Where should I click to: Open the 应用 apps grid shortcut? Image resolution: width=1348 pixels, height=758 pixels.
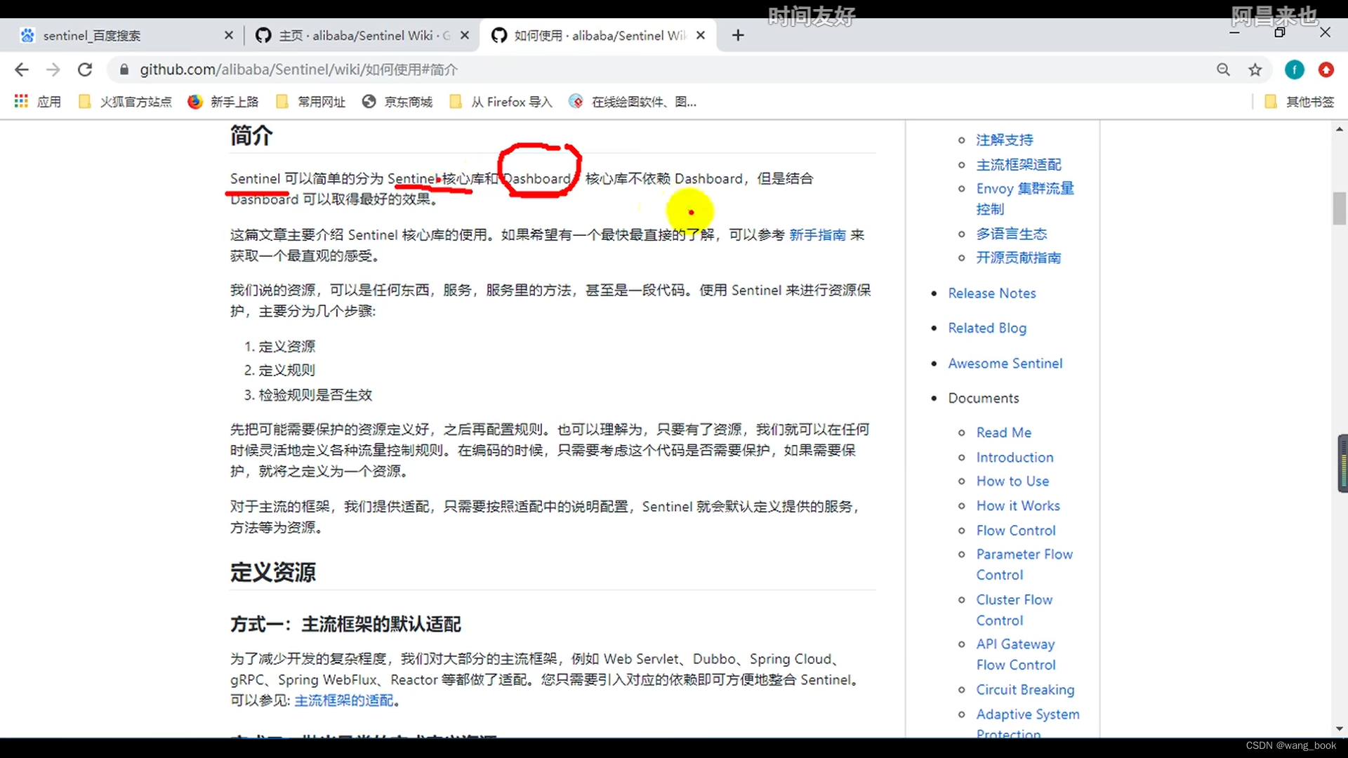coord(38,102)
